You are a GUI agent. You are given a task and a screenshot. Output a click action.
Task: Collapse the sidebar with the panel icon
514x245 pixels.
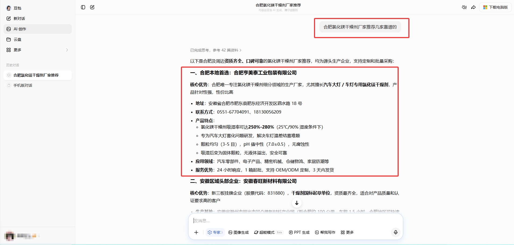(83, 7)
